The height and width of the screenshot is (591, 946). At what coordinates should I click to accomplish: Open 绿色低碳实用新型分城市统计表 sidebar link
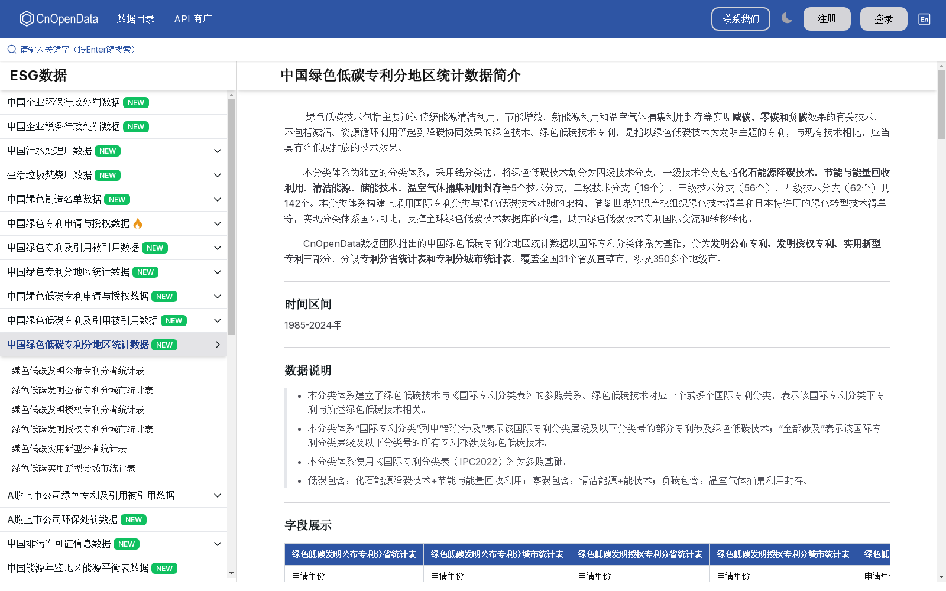(x=74, y=468)
